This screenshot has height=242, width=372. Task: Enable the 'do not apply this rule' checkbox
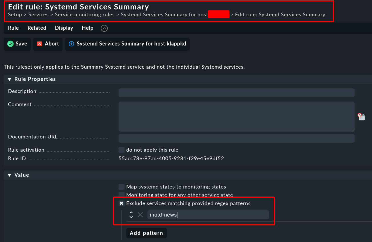click(x=122, y=150)
